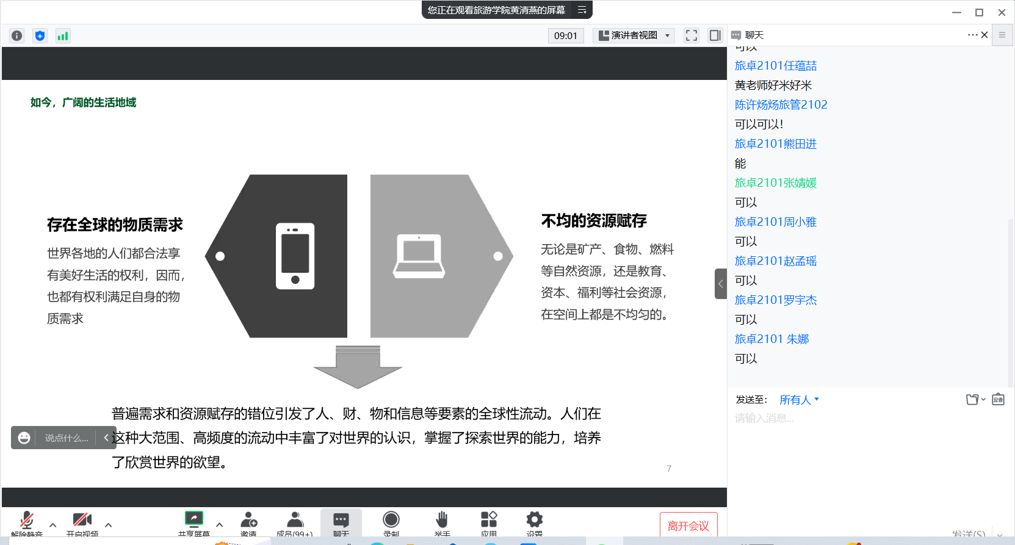
Task: Click sender name 旅卓2101周小雅 in chat
Action: point(775,222)
